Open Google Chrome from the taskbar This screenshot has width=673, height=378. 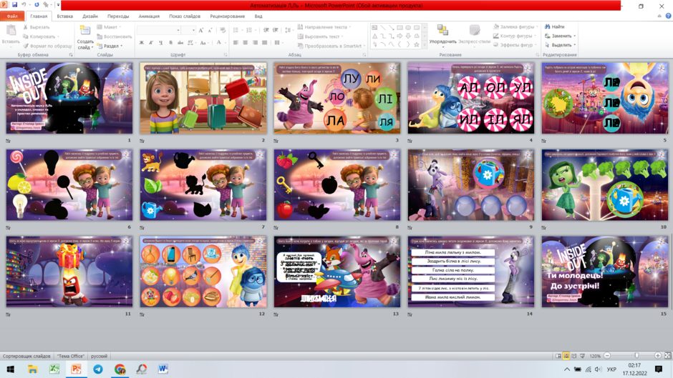tap(120, 369)
